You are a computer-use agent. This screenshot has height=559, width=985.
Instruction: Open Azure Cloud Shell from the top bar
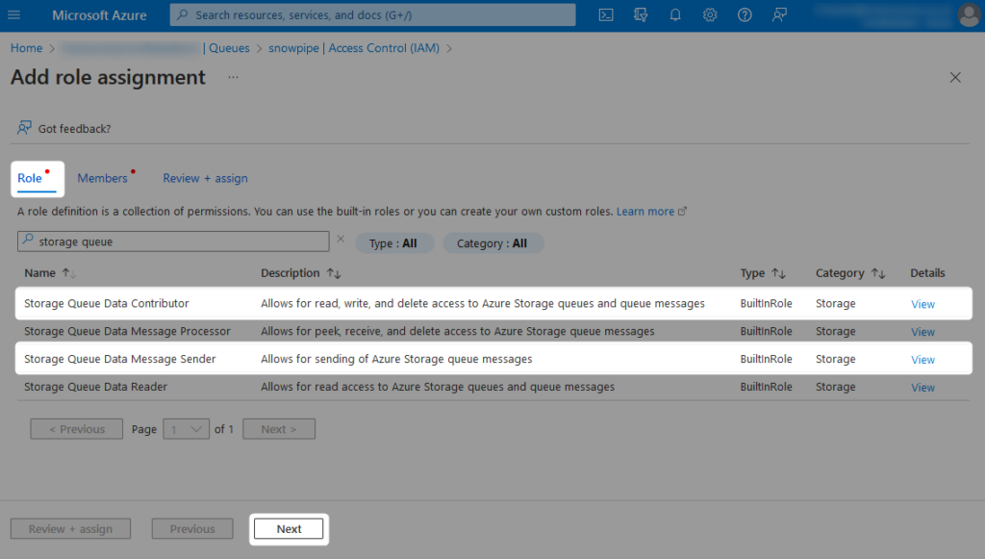coord(605,14)
